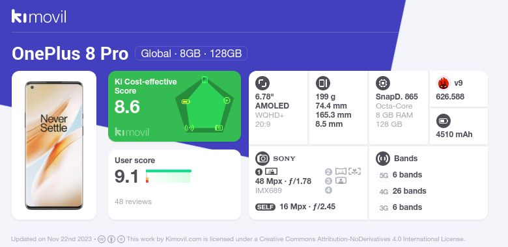
Task: Select the SELF selfie camera badge
Action: pos(265,207)
